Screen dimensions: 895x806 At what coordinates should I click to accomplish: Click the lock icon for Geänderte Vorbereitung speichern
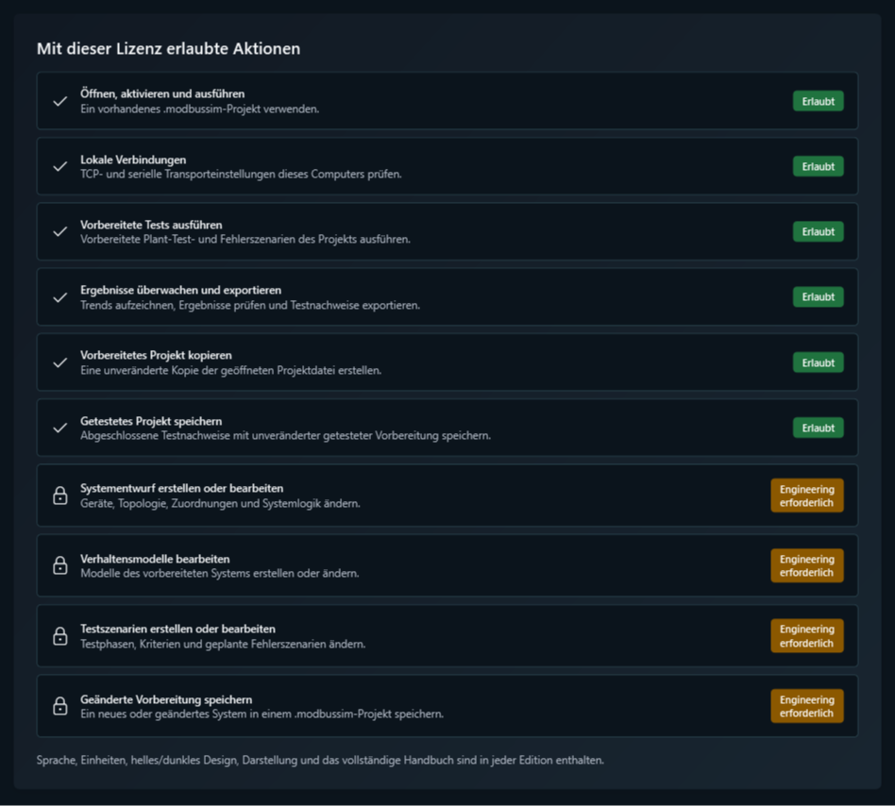[x=59, y=706]
